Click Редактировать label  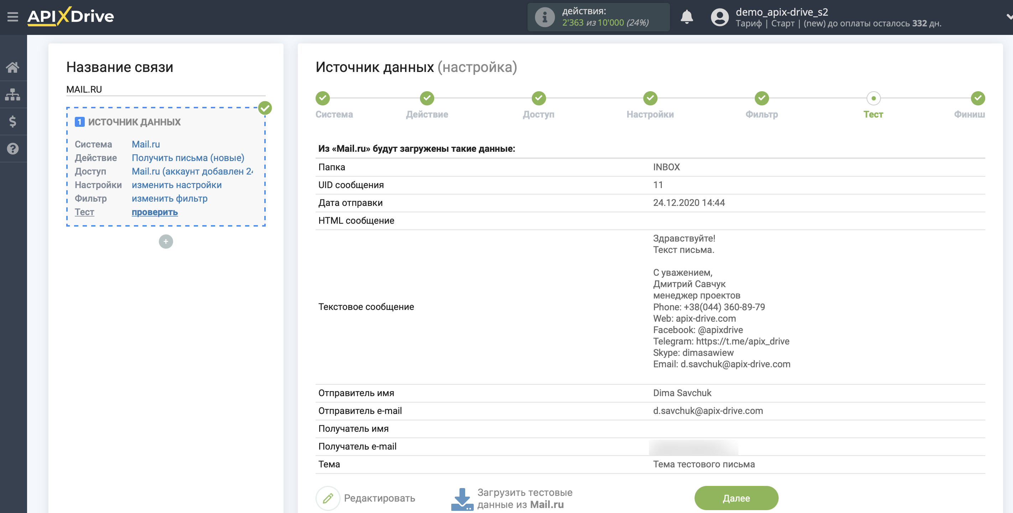[x=379, y=498]
